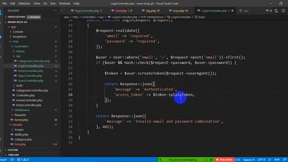Open TagsController.php in explorer tree
288x162 pixels.
[x=30, y=76]
